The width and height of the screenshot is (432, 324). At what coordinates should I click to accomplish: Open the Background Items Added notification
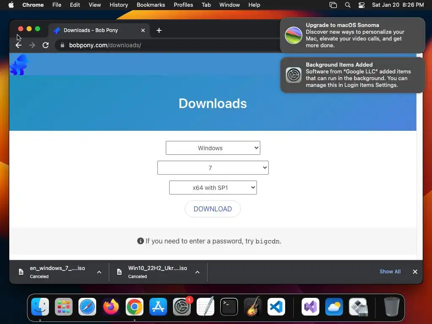(352, 75)
